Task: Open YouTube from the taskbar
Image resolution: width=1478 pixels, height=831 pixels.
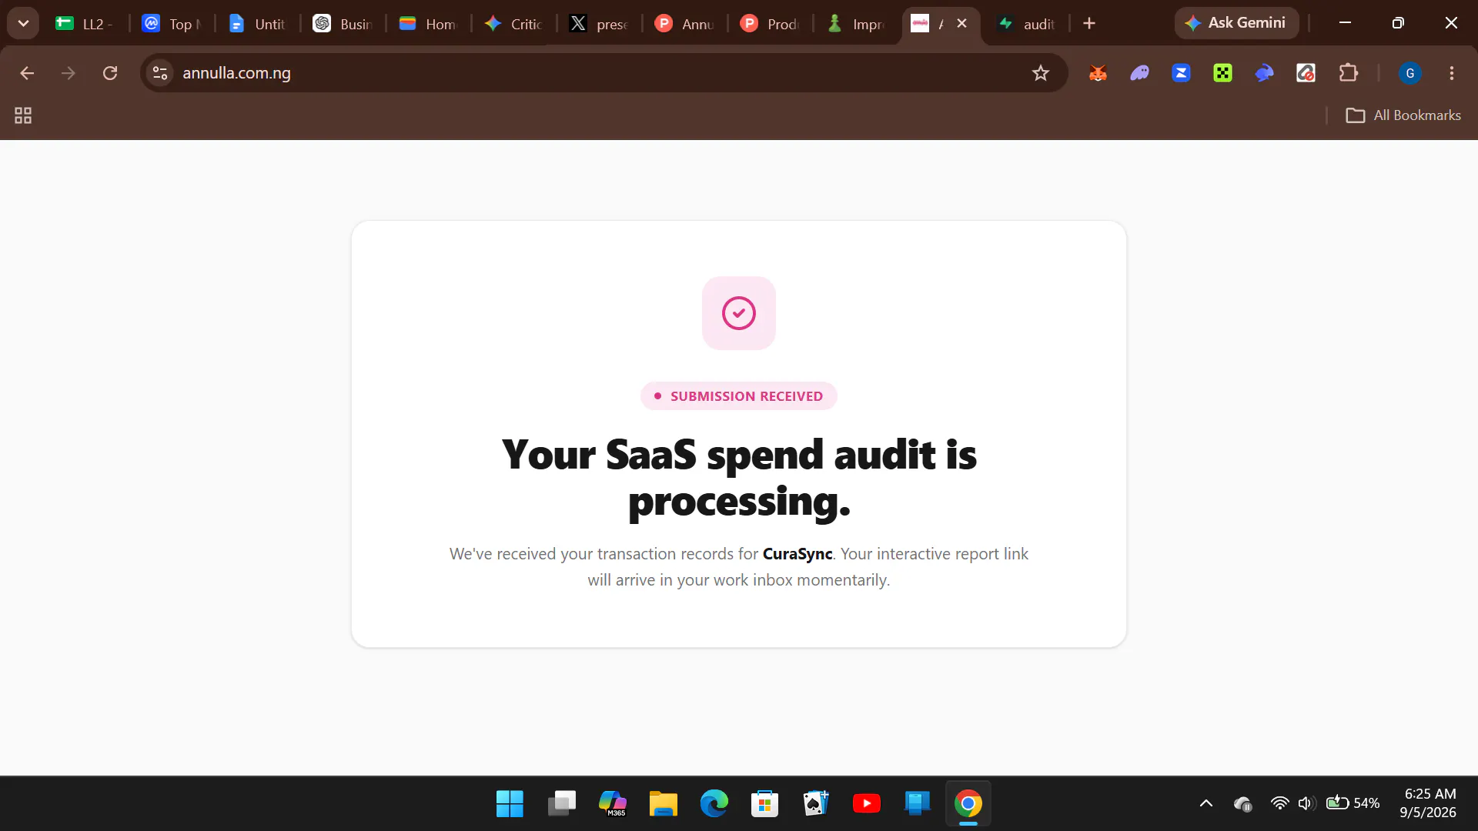Action: pyautogui.click(x=867, y=804)
